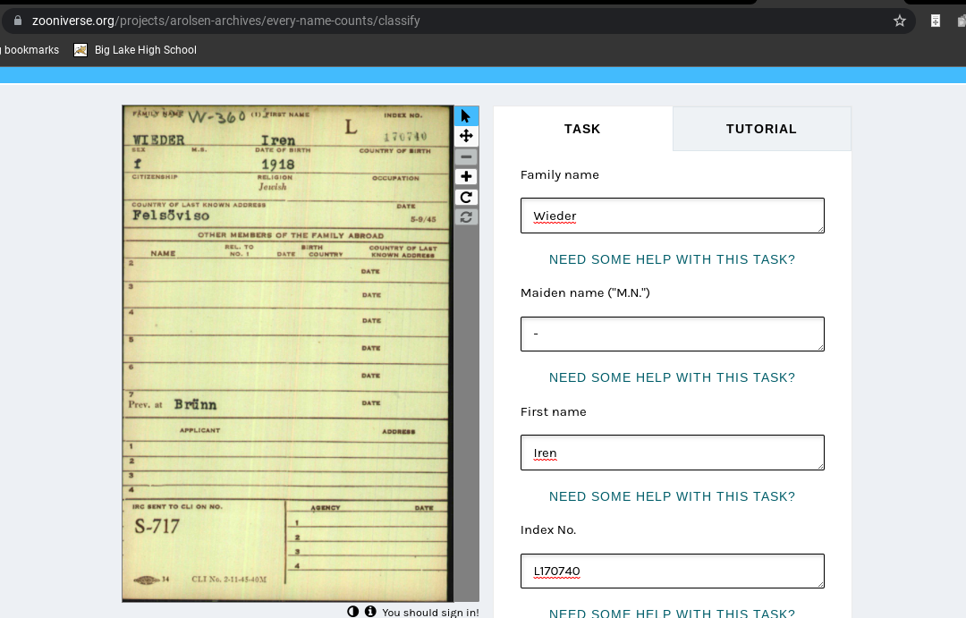
Task: Click the zooniverse.org URL in address bar
Action: [226, 21]
